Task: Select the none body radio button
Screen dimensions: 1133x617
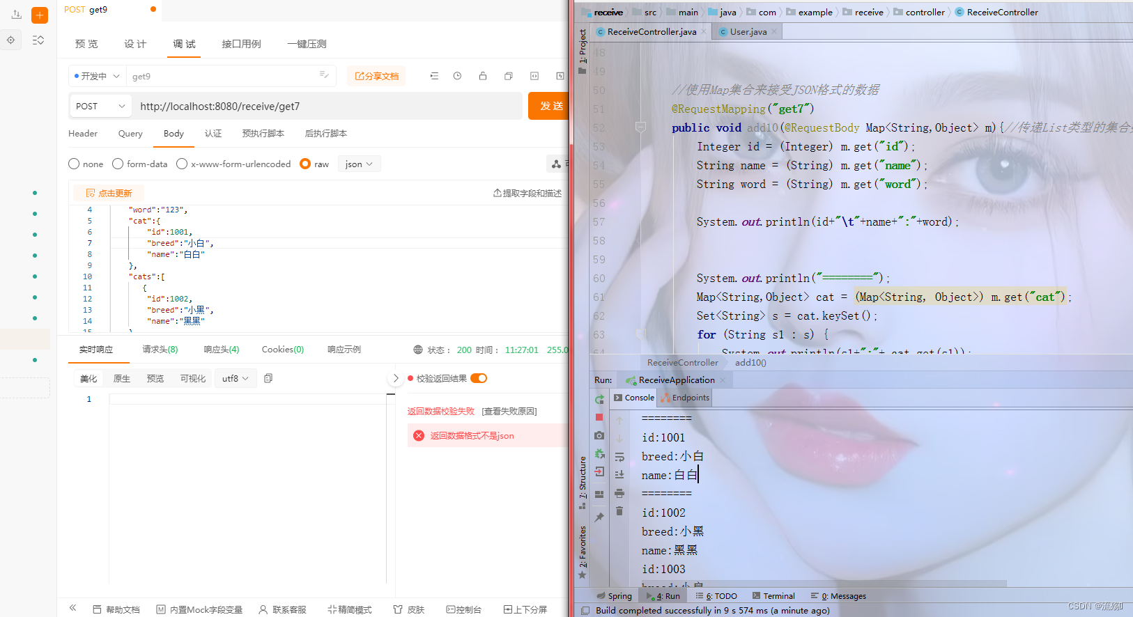Action: click(x=74, y=164)
